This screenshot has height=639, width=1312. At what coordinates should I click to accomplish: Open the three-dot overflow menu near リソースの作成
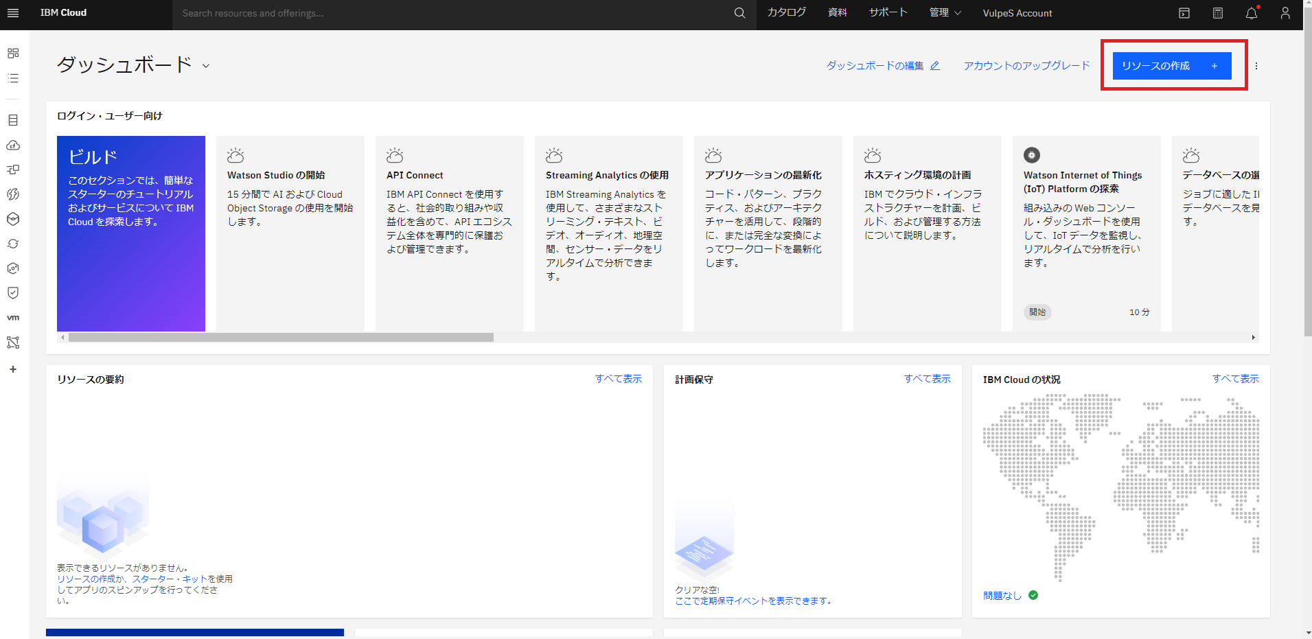[x=1257, y=66]
